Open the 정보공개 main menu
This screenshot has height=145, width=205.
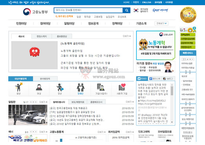93,24
